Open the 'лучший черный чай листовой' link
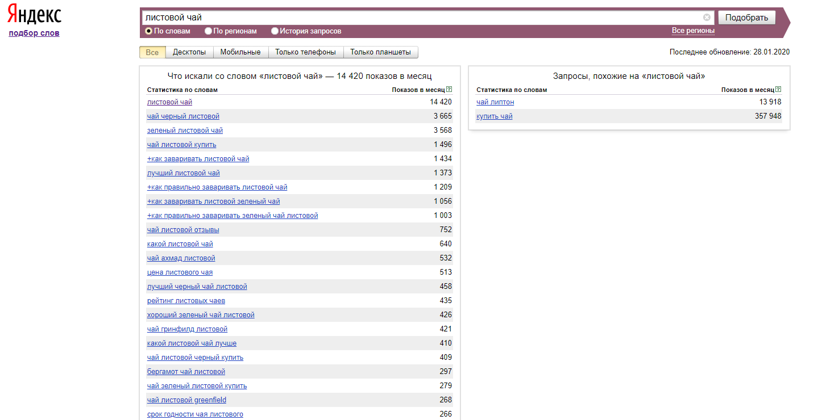818x420 pixels. point(197,287)
